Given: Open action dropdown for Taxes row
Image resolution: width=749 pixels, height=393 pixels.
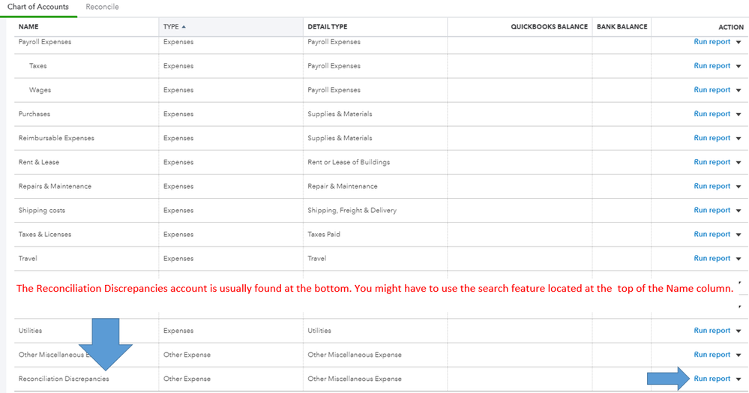Looking at the screenshot, I should [739, 66].
